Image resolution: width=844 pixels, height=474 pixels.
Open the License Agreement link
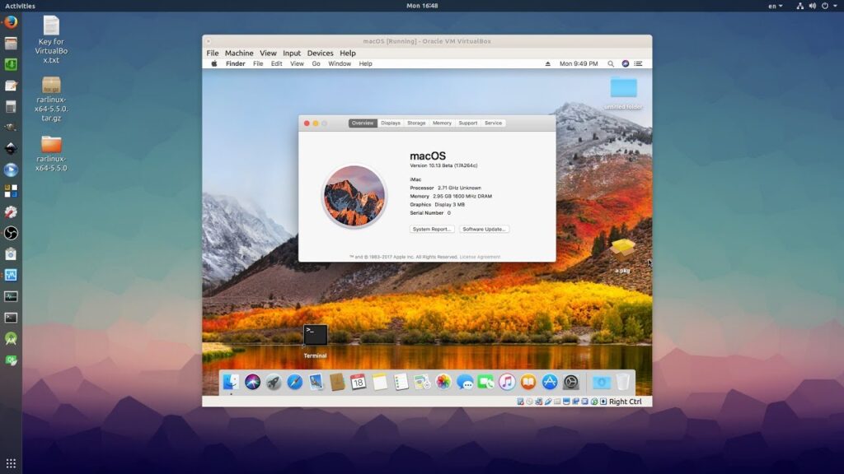pos(480,257)
